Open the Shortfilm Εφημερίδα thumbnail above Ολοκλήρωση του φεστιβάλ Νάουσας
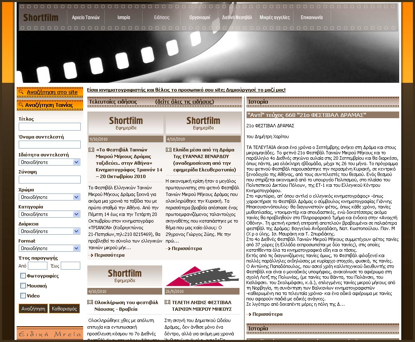 (125, 276)
